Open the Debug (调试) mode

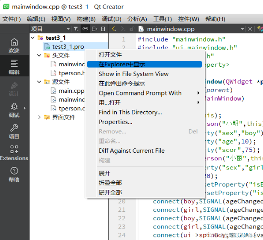[14, 110]
